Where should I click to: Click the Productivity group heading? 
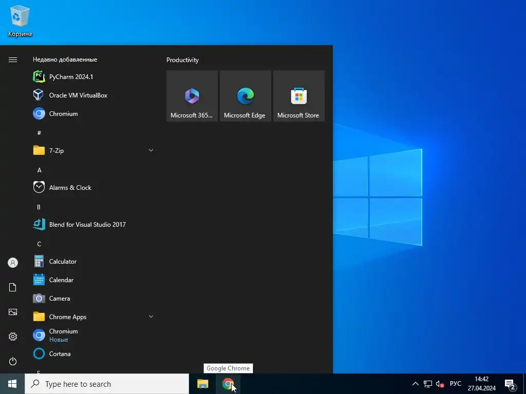coord(182,60)
